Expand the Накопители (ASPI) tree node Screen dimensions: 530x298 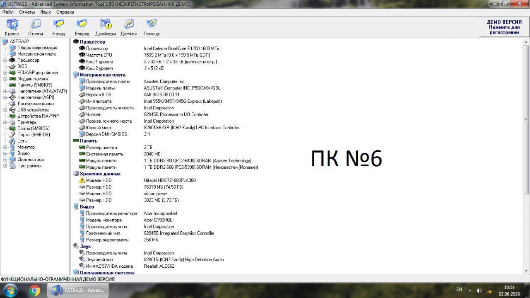point(5,97)
